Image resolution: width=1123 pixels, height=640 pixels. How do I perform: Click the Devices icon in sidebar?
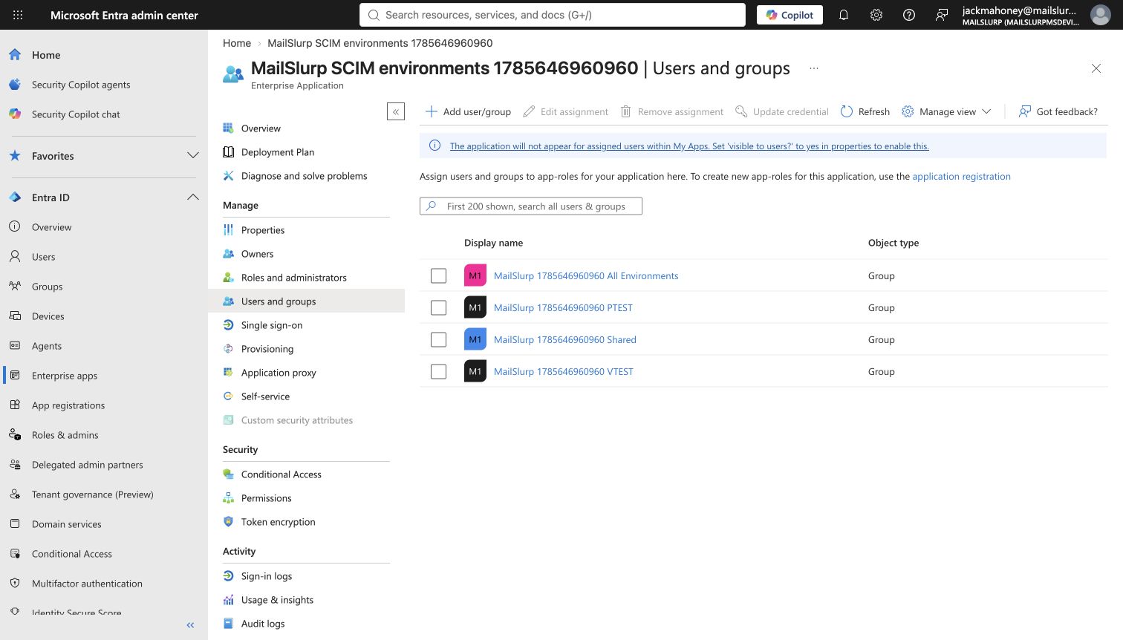pyautogui.click(x=15, y=316)
